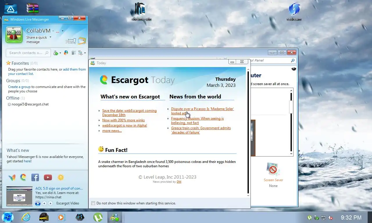Expand the Show menu dropdown arrow
The image size is (372, 223).
tap(85, 53)
